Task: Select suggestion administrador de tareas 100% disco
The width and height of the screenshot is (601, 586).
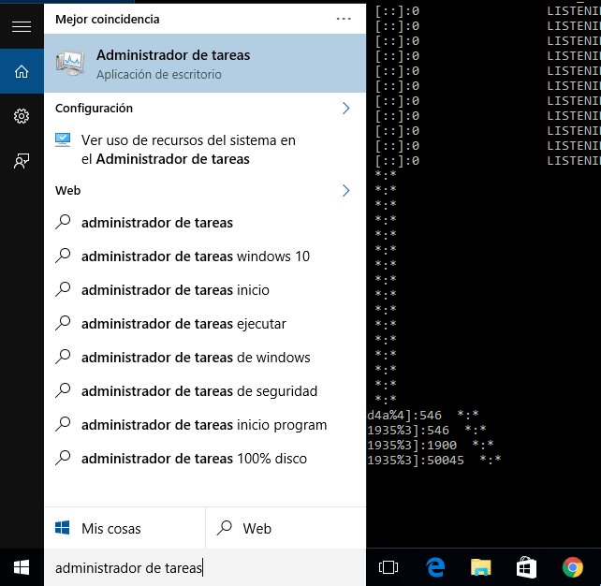Action: (205, 459)
